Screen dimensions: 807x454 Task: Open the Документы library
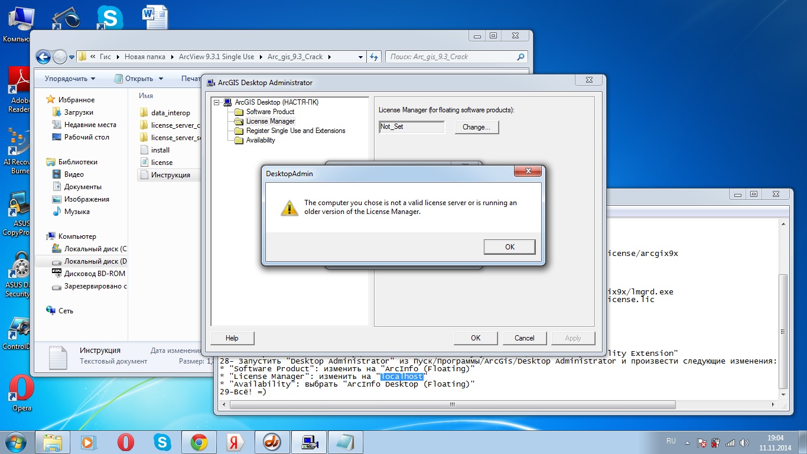(x=83, y=187)
